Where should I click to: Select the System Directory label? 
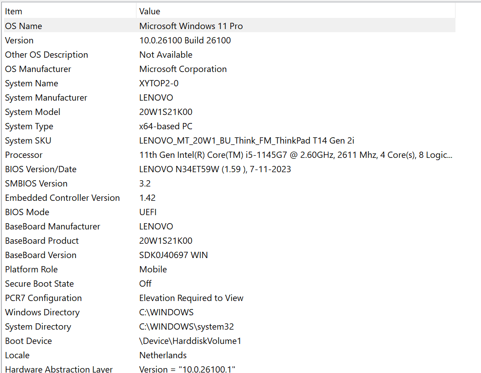(x=38, y=326)
